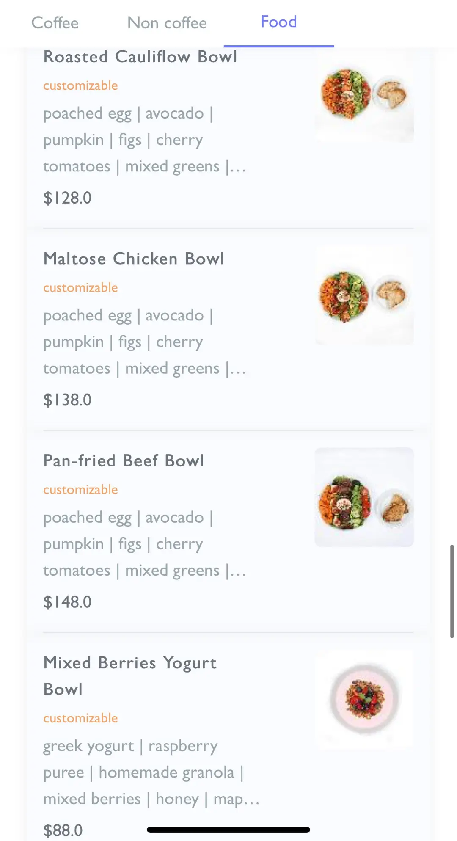The image size is (457, 841).
Task: Tap the $138.0 price text
Action: click(x=67, y=400)
